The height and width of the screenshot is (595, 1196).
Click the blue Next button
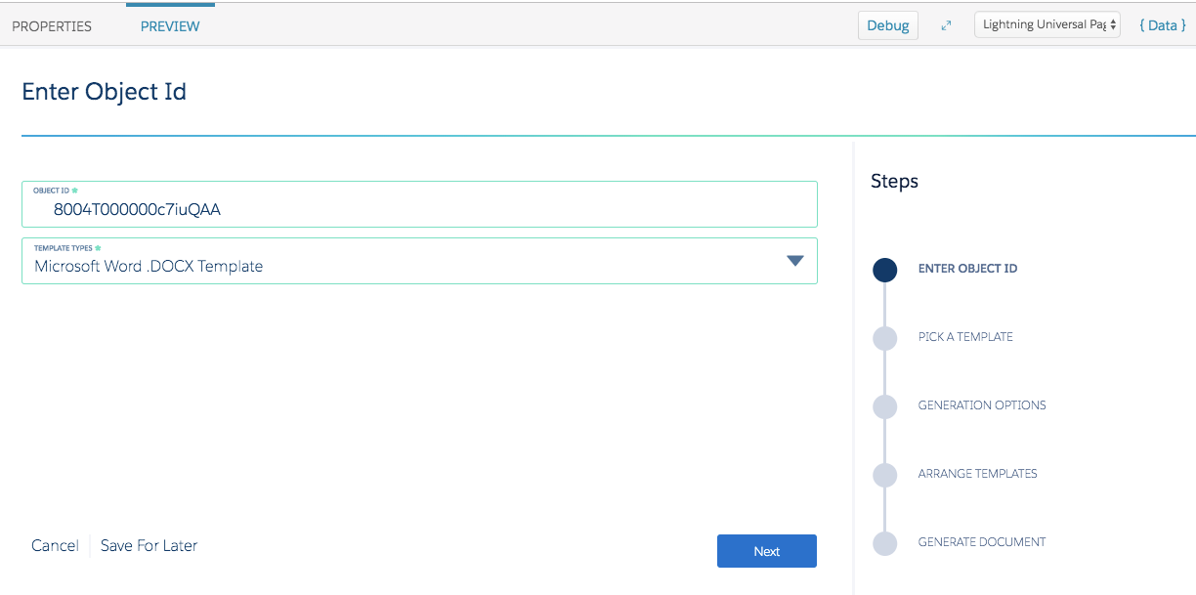[x=767, y=551]
